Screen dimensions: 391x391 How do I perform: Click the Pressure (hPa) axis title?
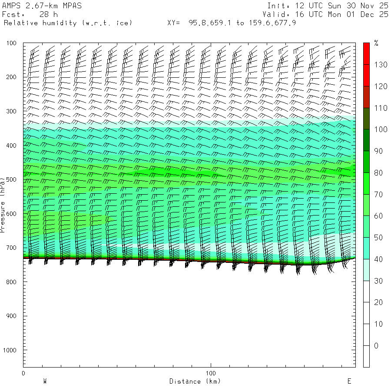point(3,205)
